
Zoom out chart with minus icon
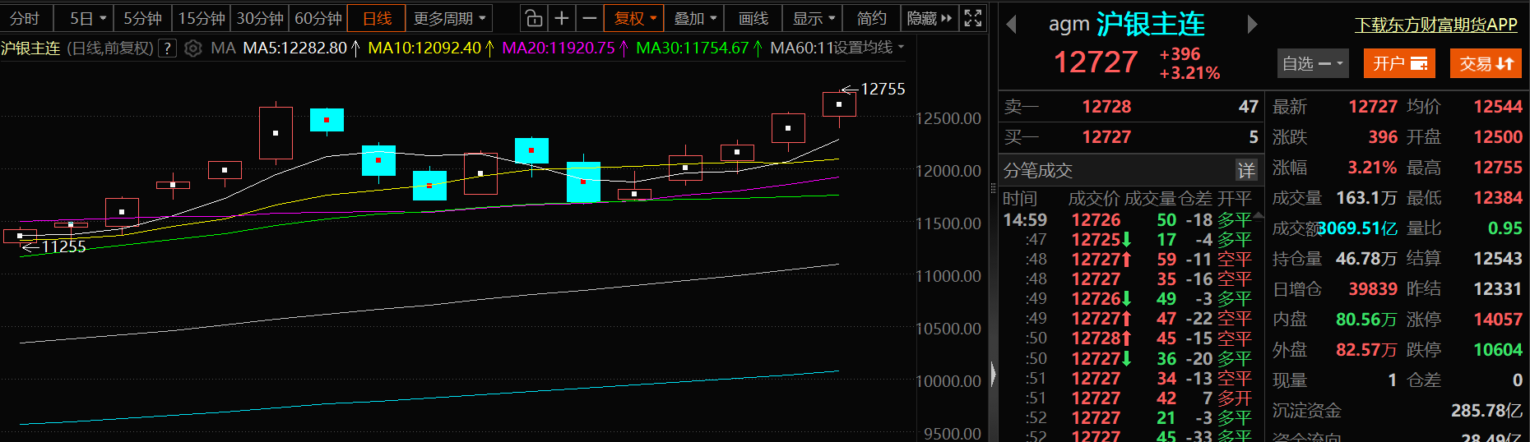point(589,18)
